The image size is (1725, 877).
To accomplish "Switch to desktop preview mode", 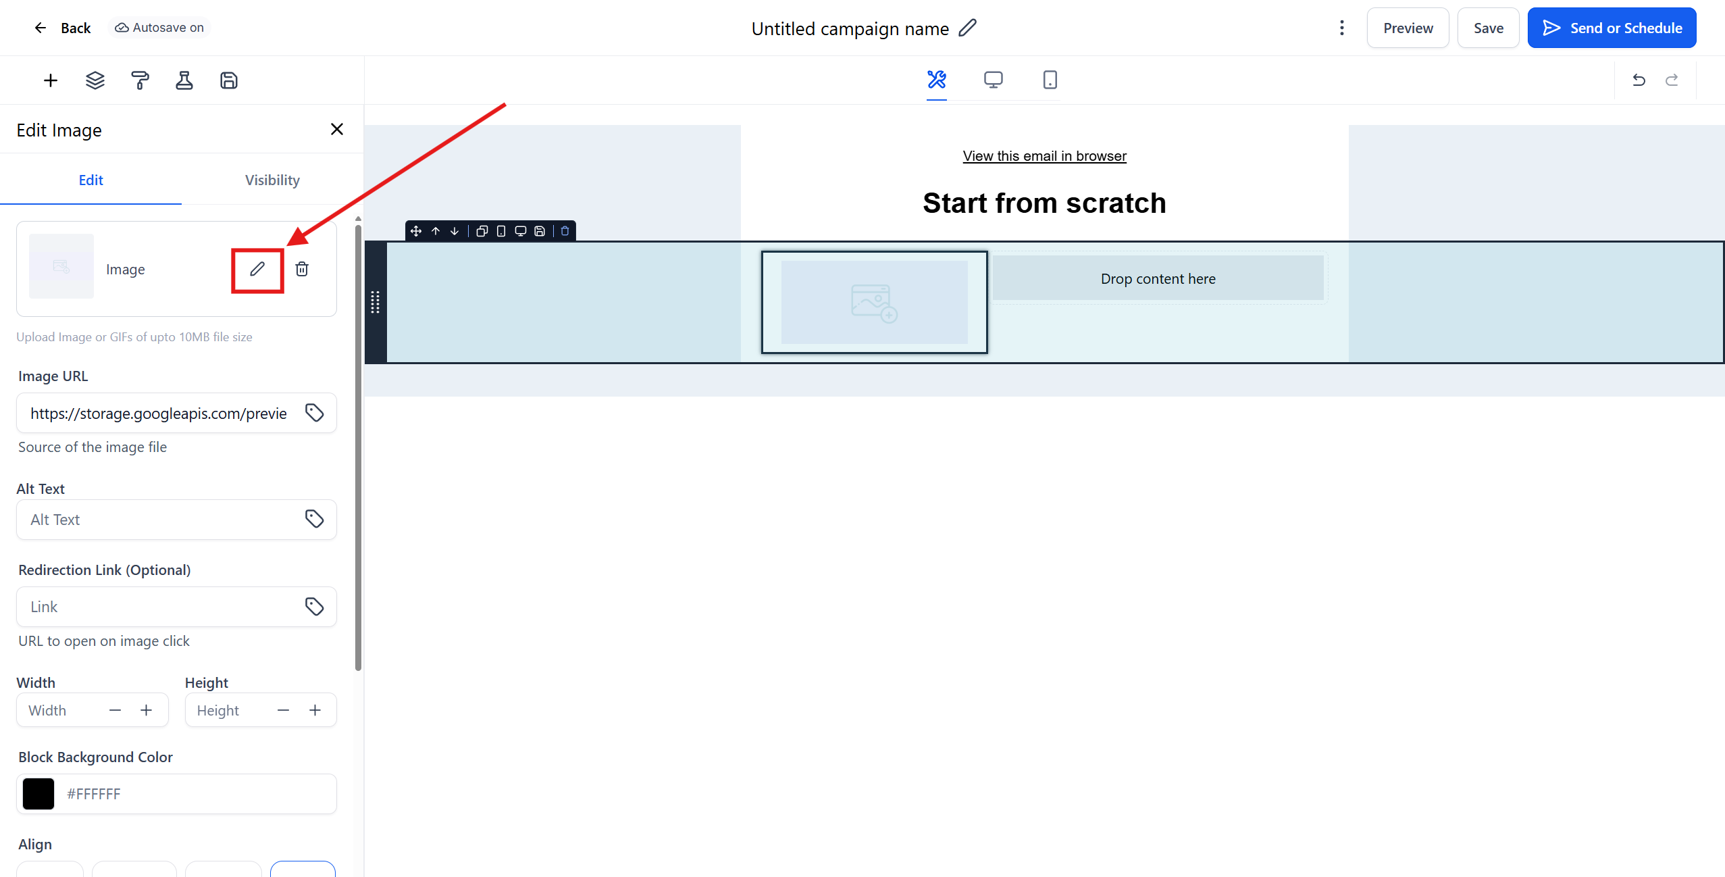I will tap(993, 80).
